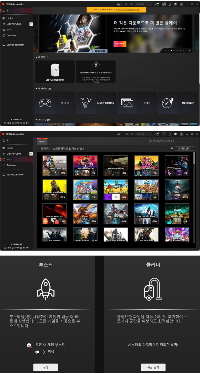The image size is (200, 374).
Task: Open the home icon in the top window's title bar
Action: 119,4
